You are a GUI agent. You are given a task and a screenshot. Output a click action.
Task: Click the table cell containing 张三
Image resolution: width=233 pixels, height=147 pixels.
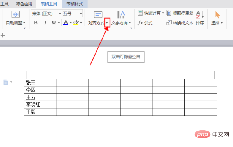[x=40, y=83]
